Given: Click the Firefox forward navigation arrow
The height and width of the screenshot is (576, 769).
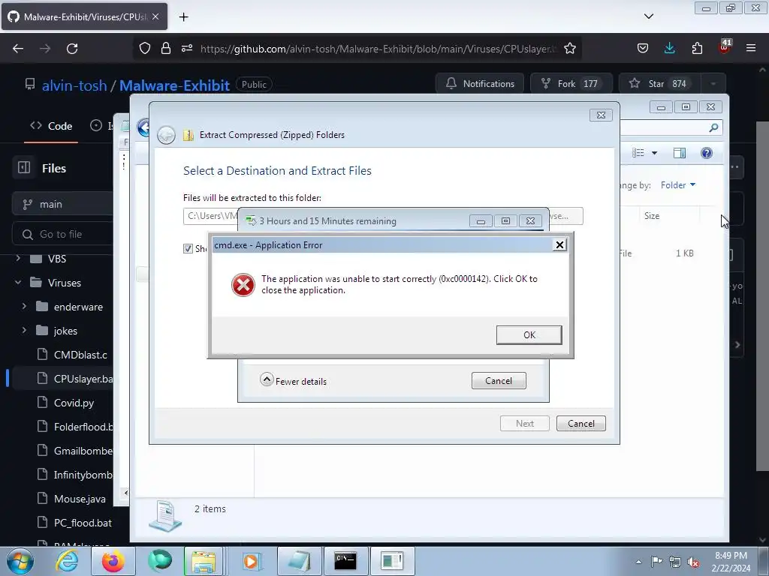Looking at the screenshot, I should tap(45, 49).
